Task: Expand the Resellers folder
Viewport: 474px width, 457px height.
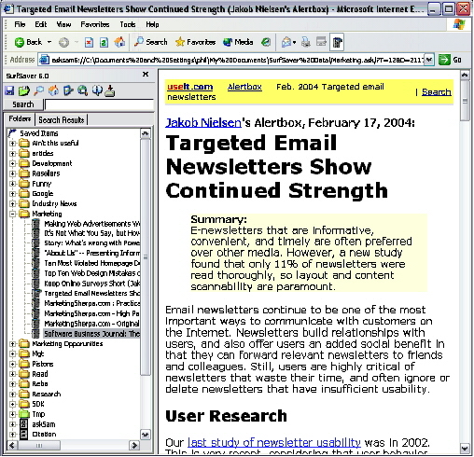Action: [x=12, y=173]
